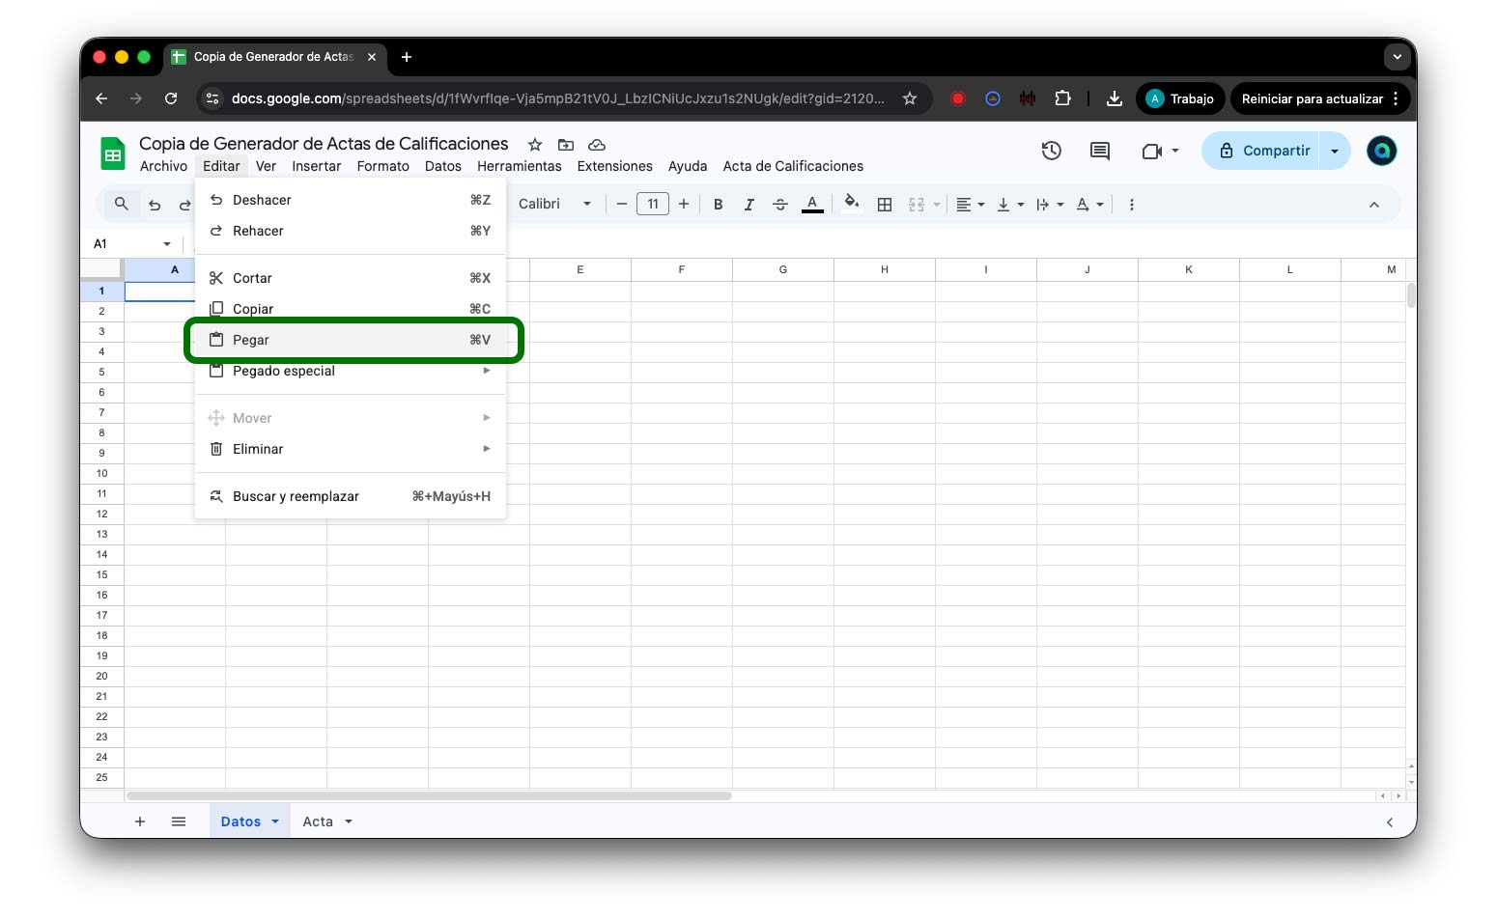
Task: Add a new sheet with the plus button
Action: pyautogui.click(x=140, y=821)
